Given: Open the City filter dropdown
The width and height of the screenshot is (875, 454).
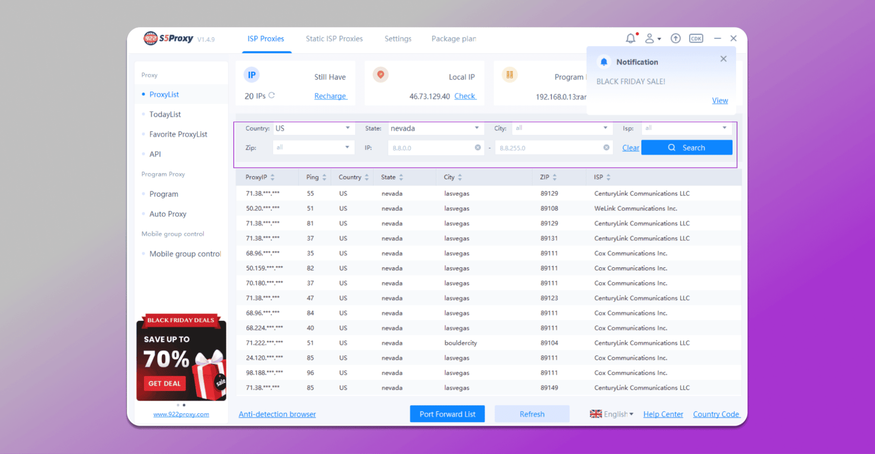Looking at the screenshot, I should [562, 128].
